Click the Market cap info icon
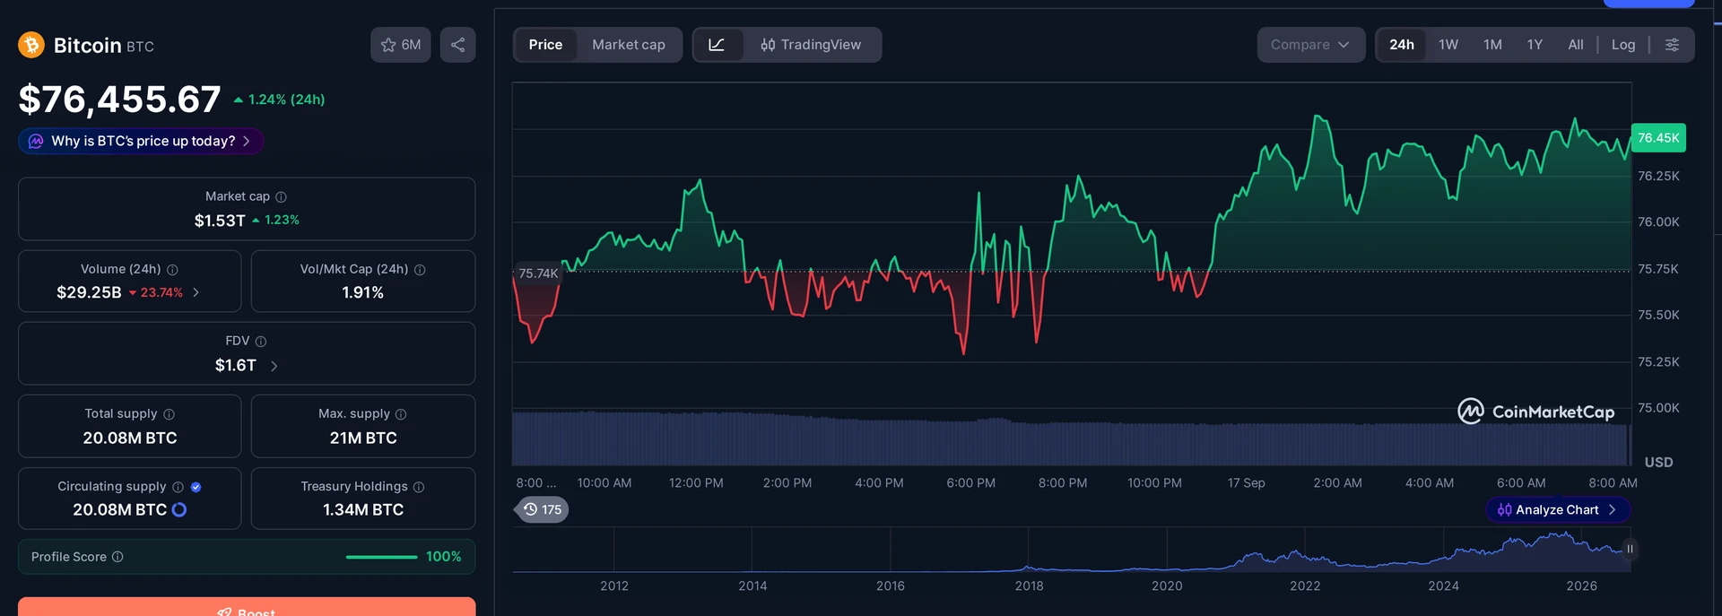This screenshot has width=1722, height=616. coord(281,197)
